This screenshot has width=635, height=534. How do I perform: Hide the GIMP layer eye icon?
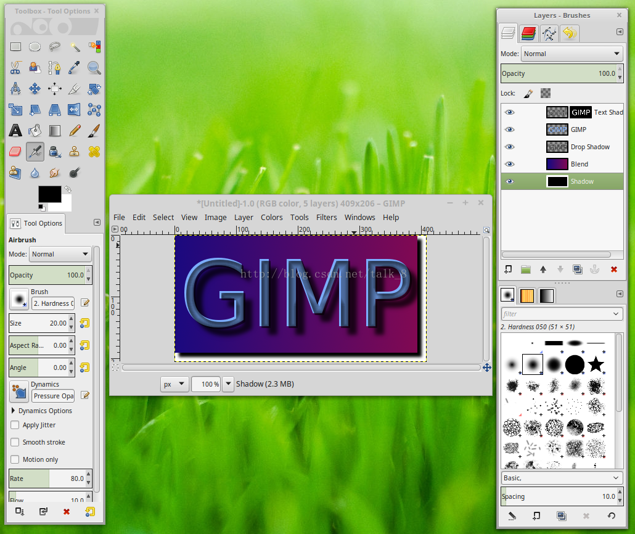point(510,129)
